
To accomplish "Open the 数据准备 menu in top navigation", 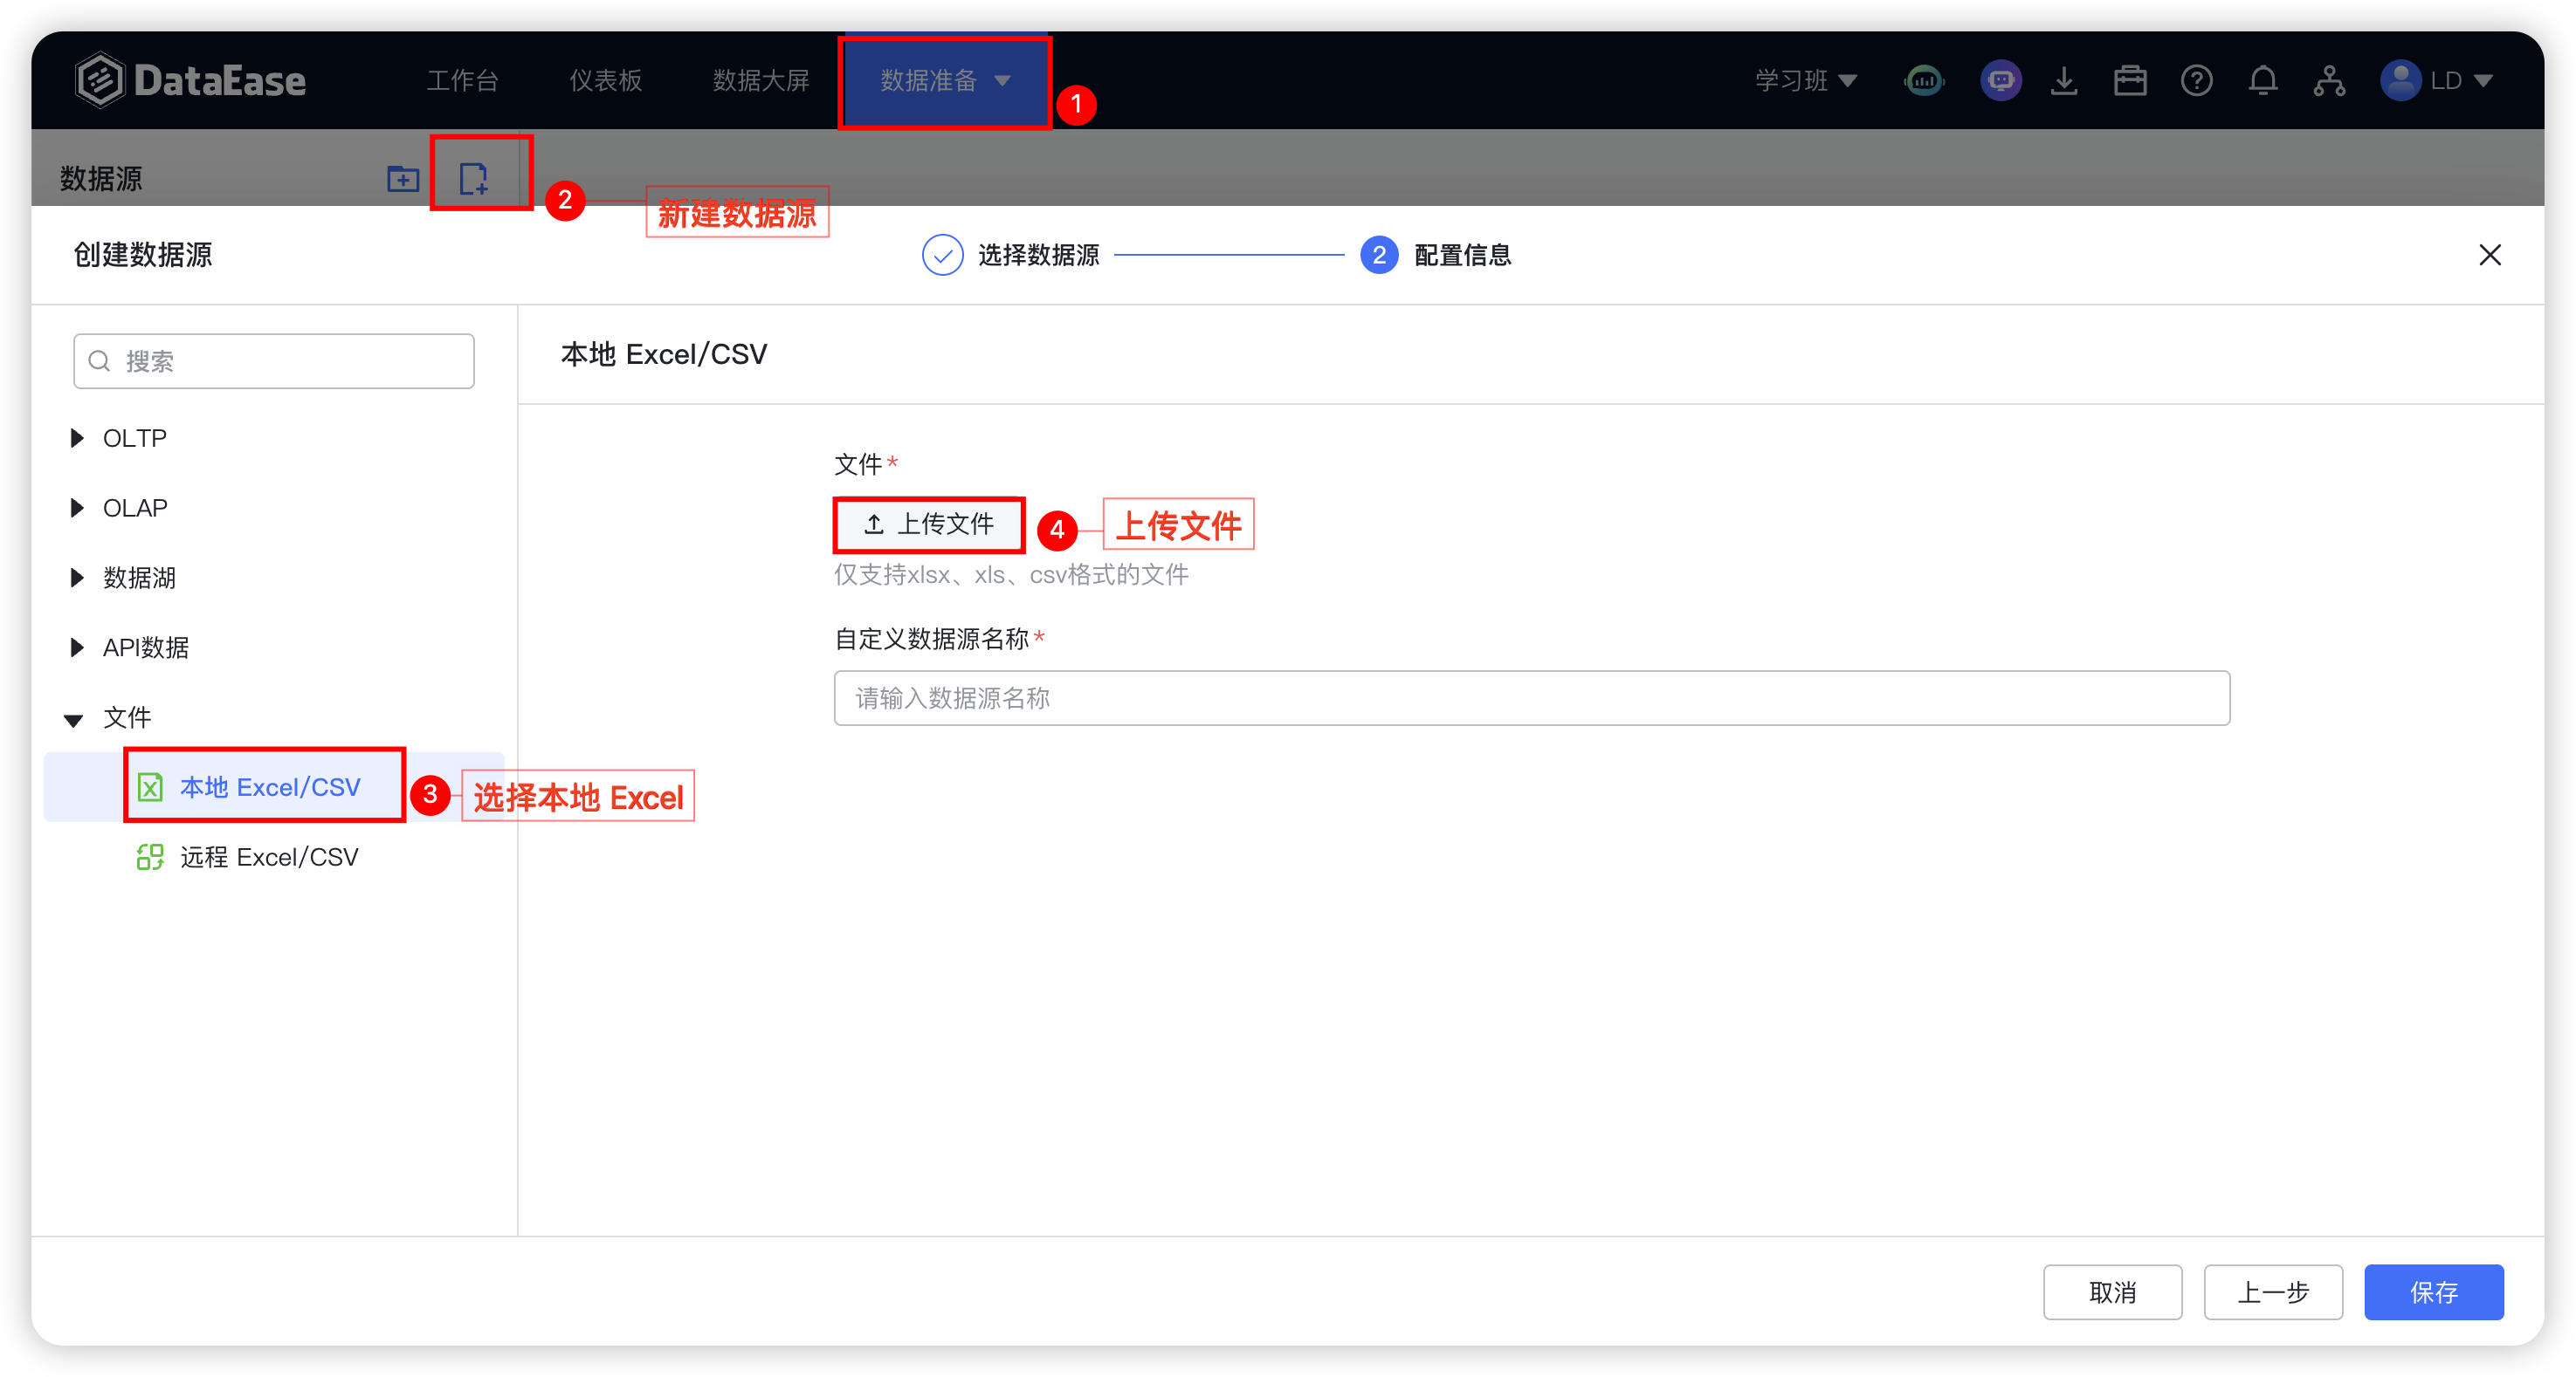I will [x=944, y=81].
